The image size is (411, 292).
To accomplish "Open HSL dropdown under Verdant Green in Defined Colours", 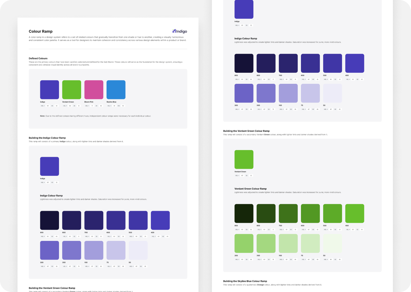I will tap(65, 106).
